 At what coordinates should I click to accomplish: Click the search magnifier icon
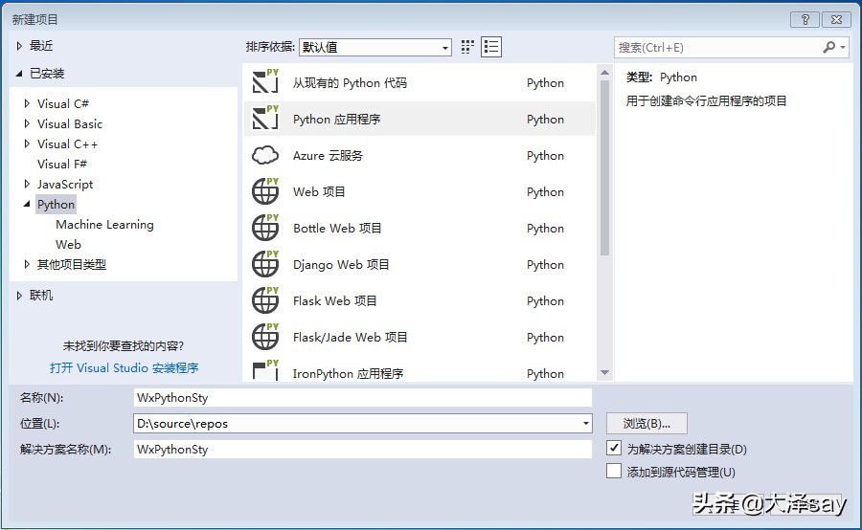click(829, 47)
